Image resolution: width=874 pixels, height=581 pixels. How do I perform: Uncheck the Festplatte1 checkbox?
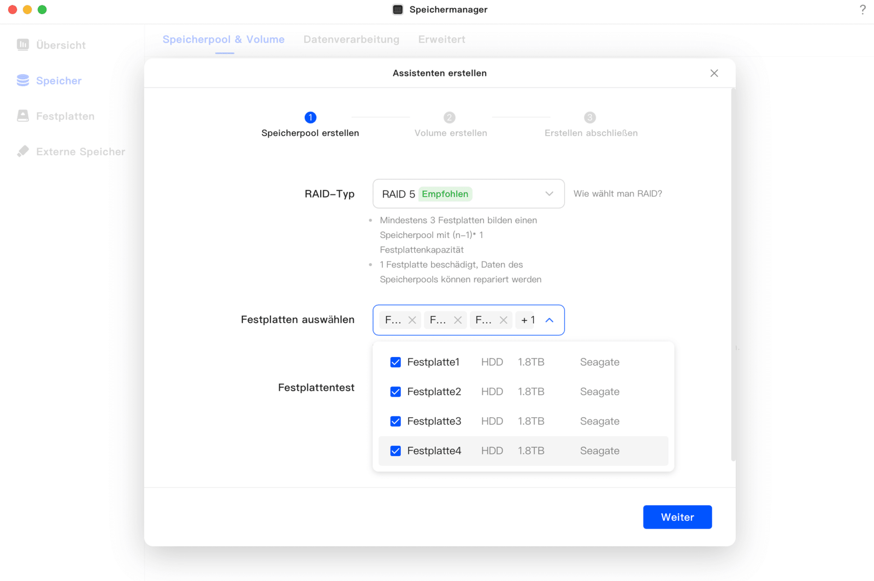coord(395,362)
